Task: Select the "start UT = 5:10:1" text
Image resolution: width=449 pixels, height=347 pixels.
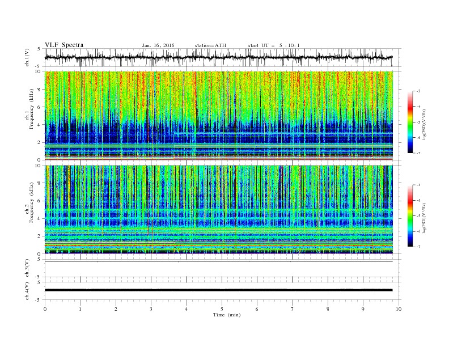Action: pyautogui.click(x=274, y=45)
